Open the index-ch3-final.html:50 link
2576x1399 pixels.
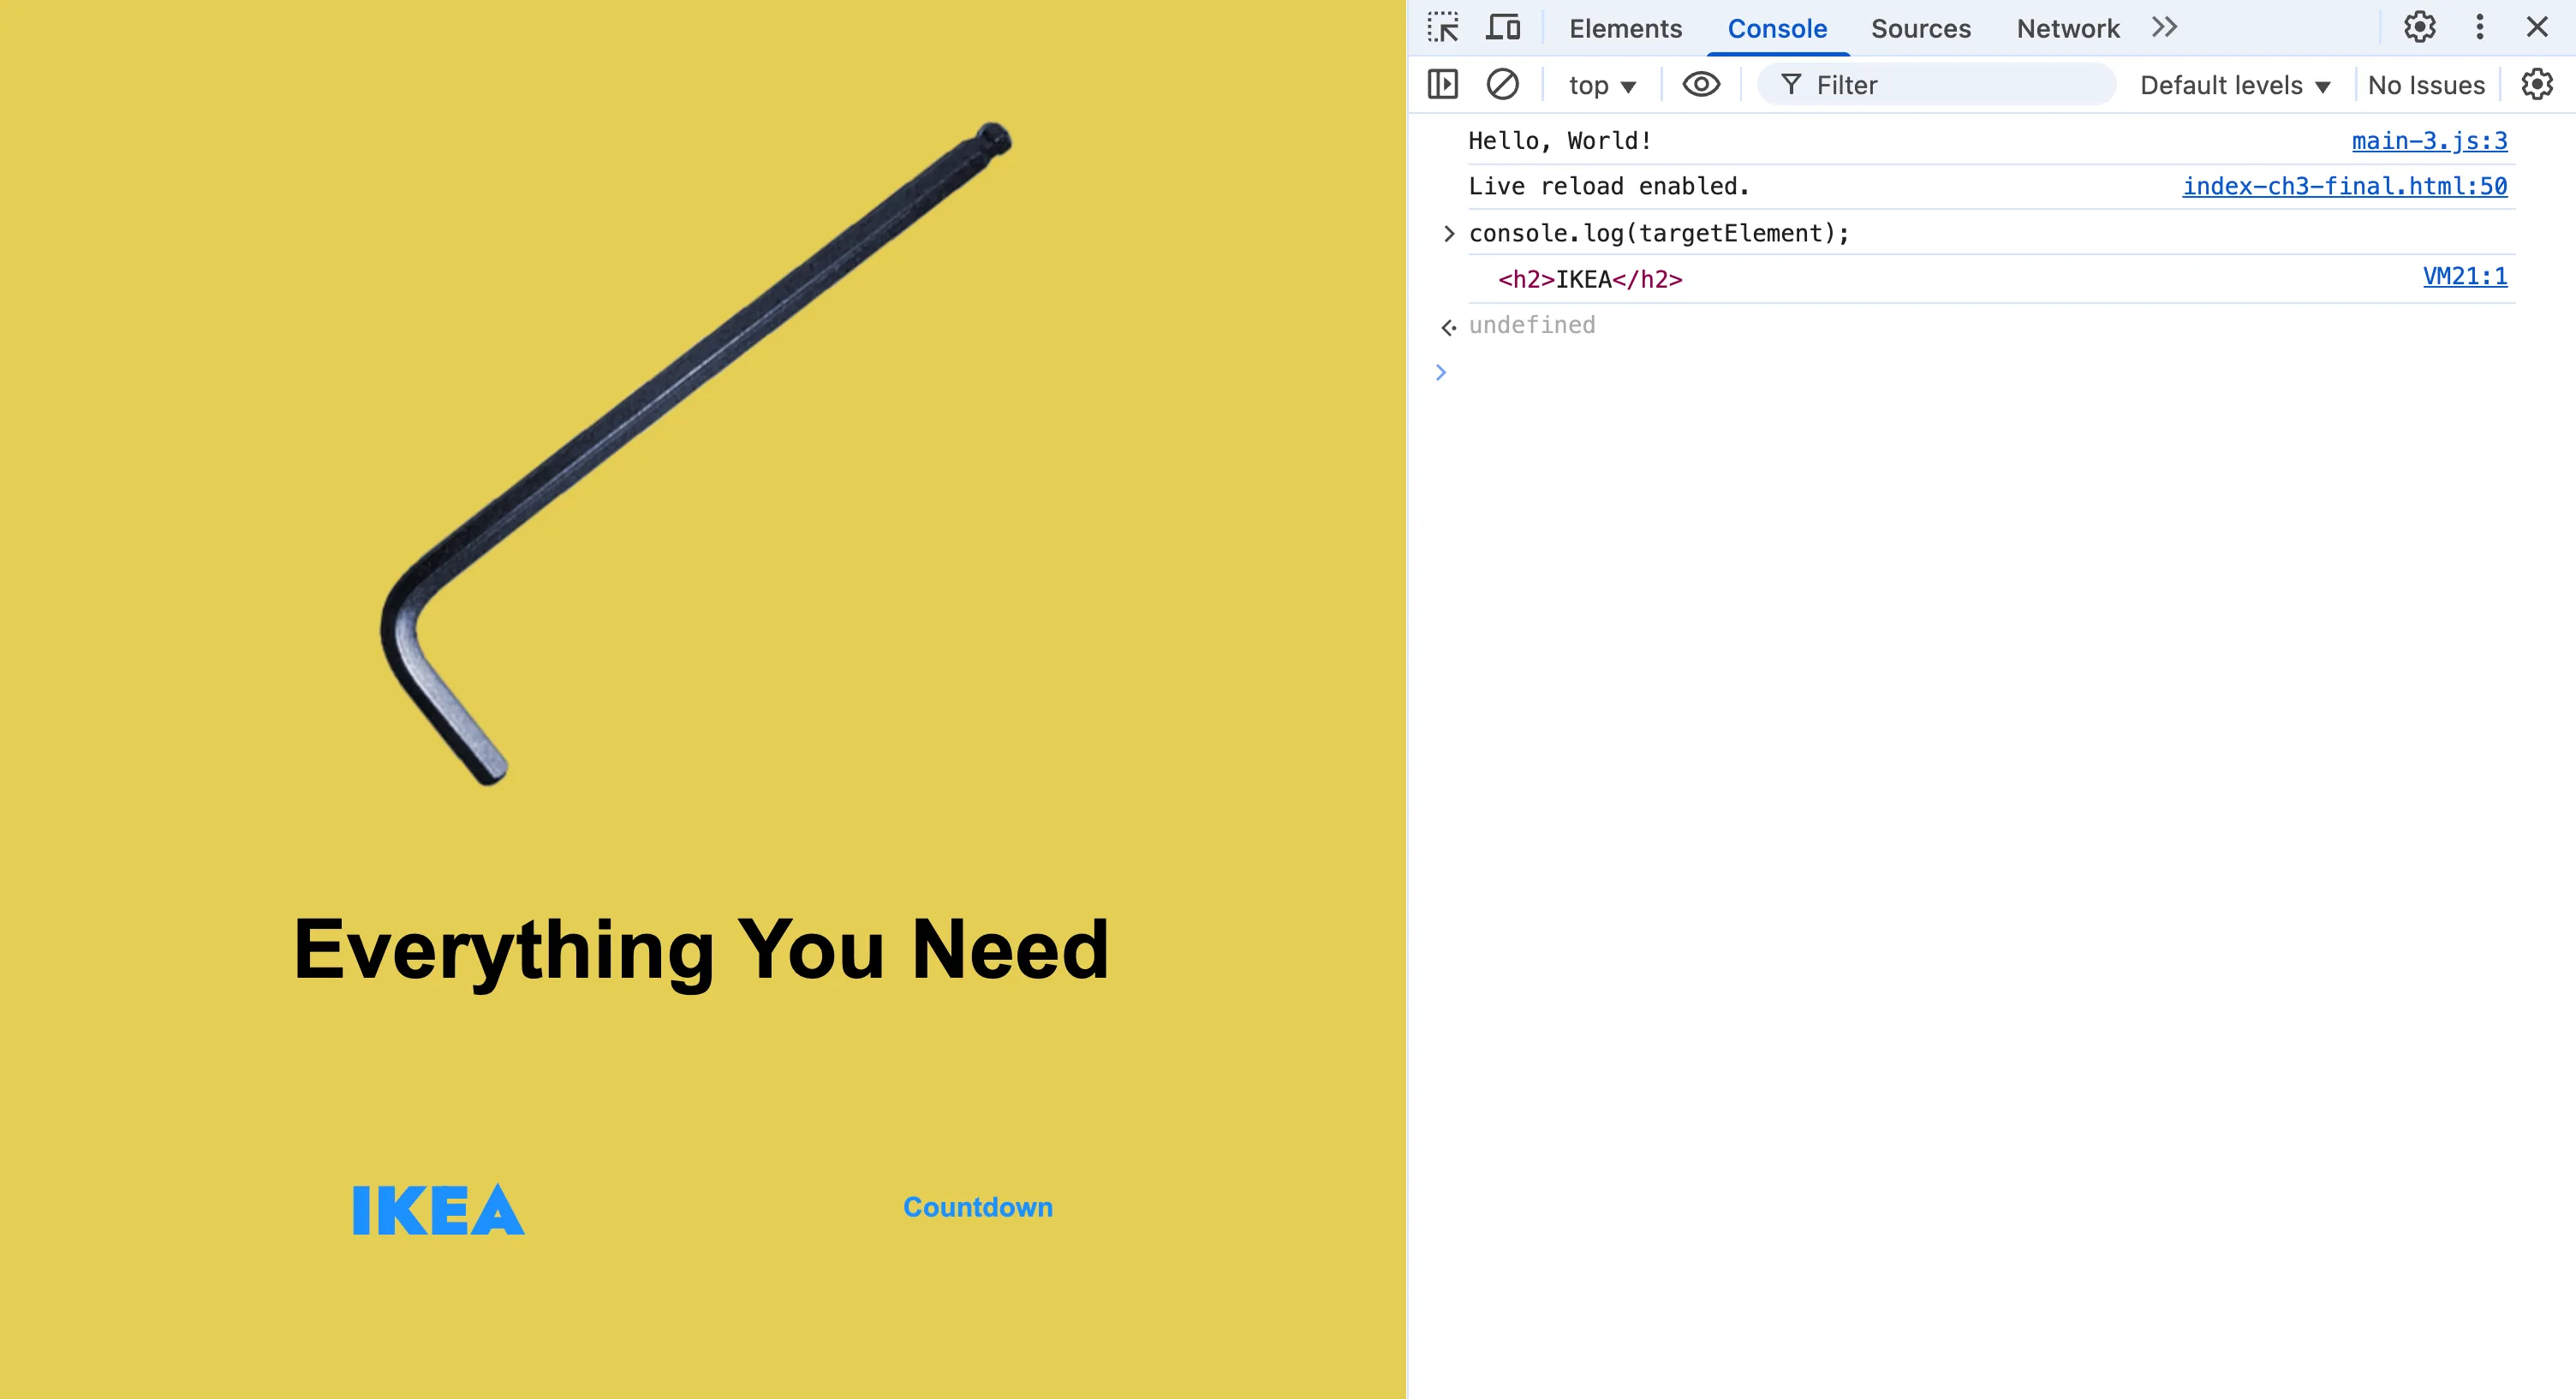(2344, 186)
